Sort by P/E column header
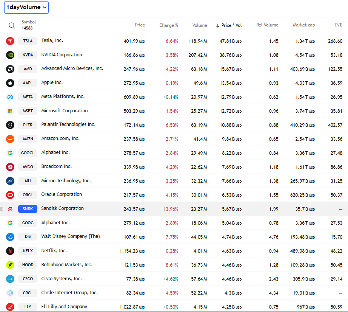348x312 pixels. pos(339,25)
